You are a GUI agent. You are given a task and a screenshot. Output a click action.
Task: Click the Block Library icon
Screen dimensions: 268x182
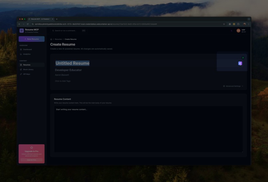point(21,70)
